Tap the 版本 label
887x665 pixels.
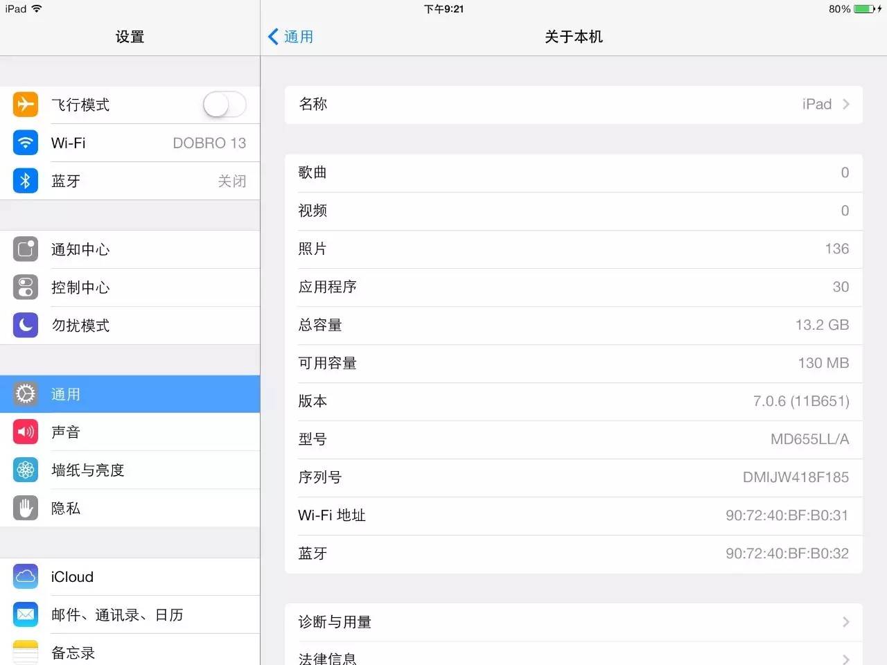313,401
